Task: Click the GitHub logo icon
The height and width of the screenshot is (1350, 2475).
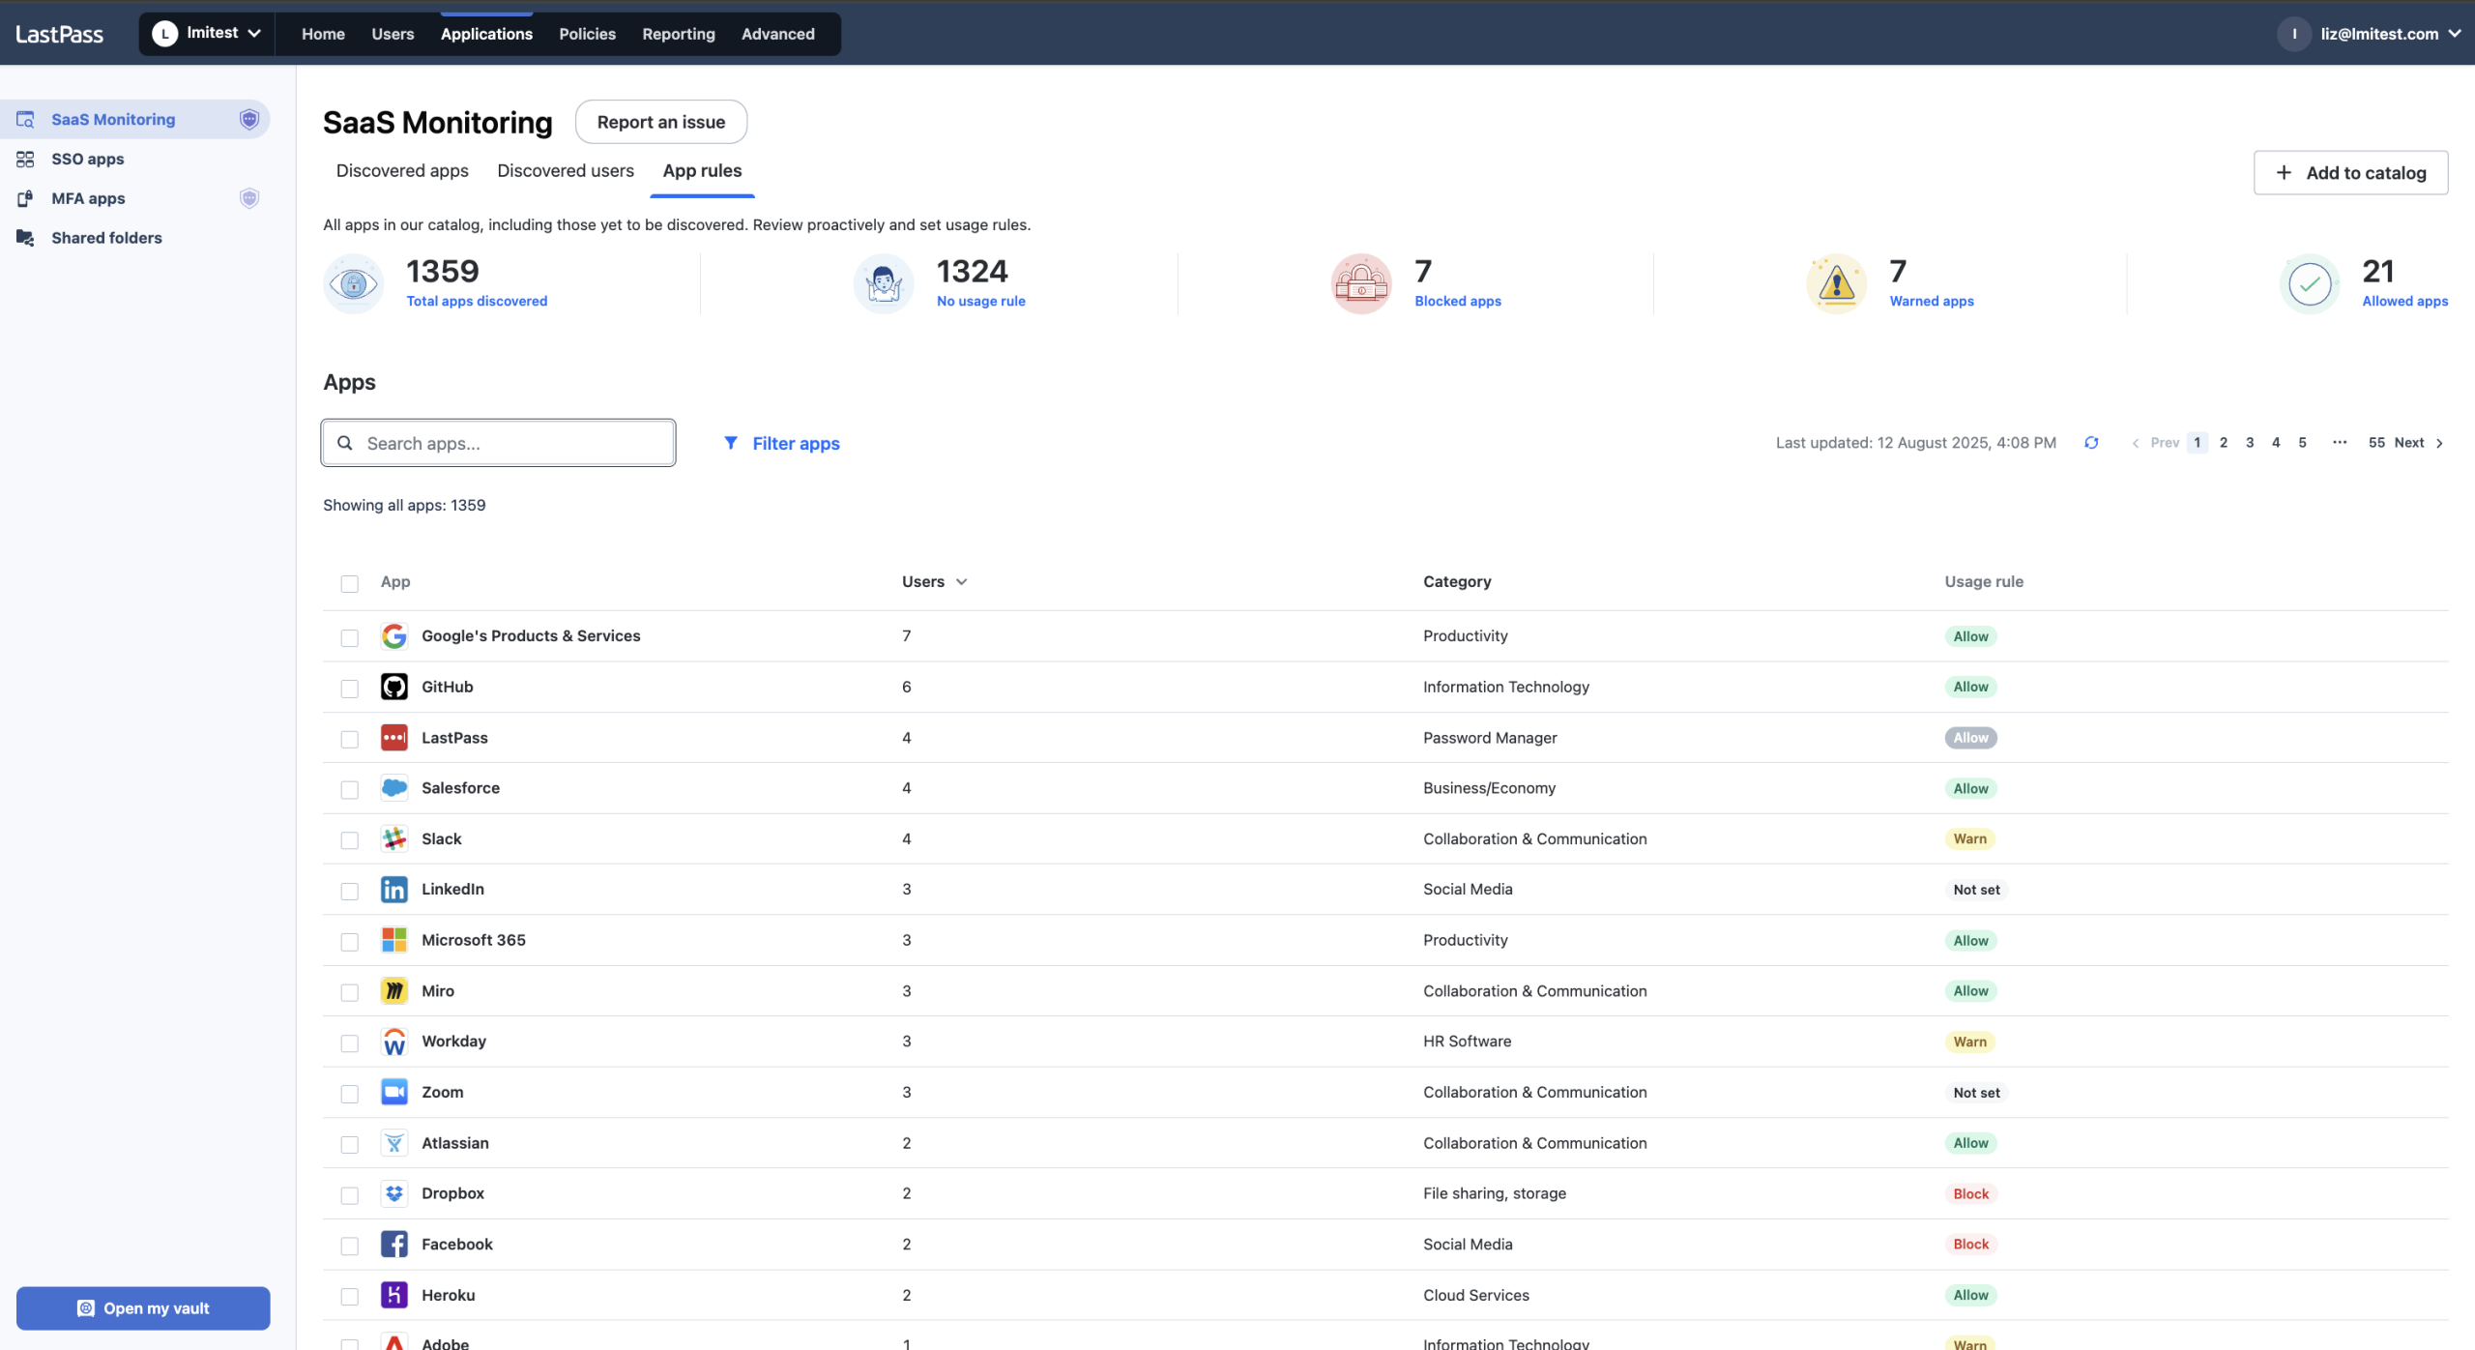Action: [393, 687]
